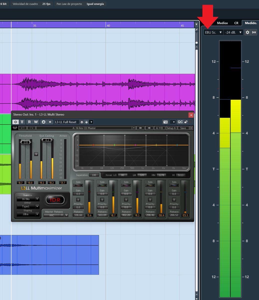Solo the band with release 200.52
This screenshot has height=300, width=259.
(174, 185)
